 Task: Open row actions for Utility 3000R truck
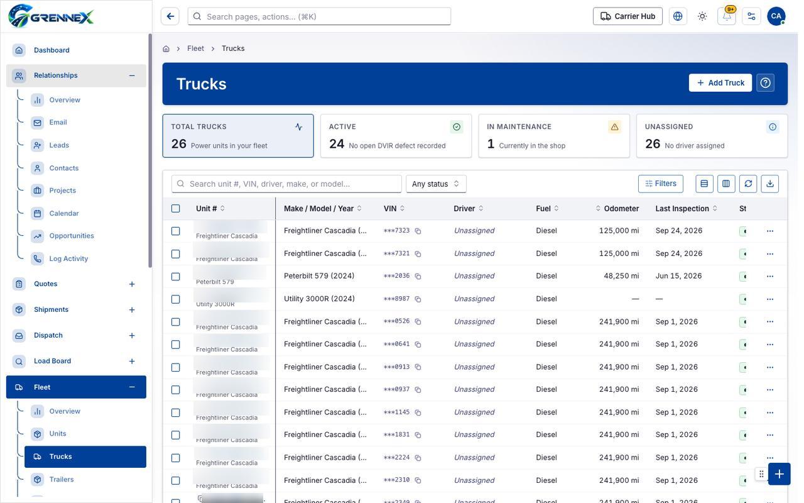tap(770, 299)
